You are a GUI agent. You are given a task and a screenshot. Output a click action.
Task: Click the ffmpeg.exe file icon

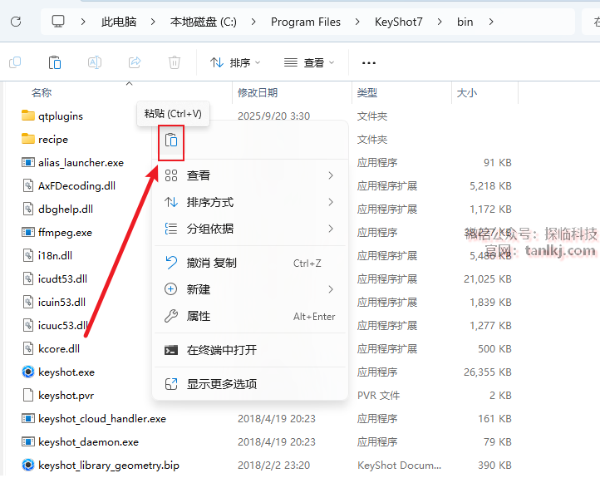click(x=28, y=232)
